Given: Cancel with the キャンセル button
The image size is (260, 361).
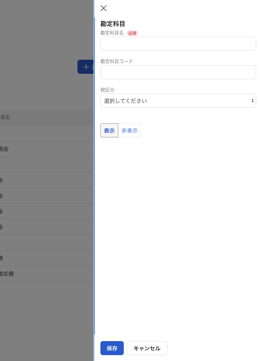Looking at the screenshot, I should click(x=147, y=348).
